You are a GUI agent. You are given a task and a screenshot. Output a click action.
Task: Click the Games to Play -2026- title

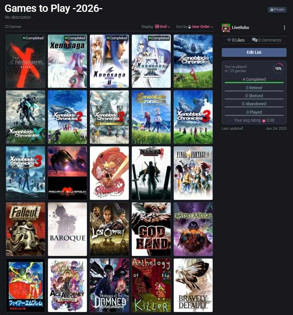click(x=53, y=8)
